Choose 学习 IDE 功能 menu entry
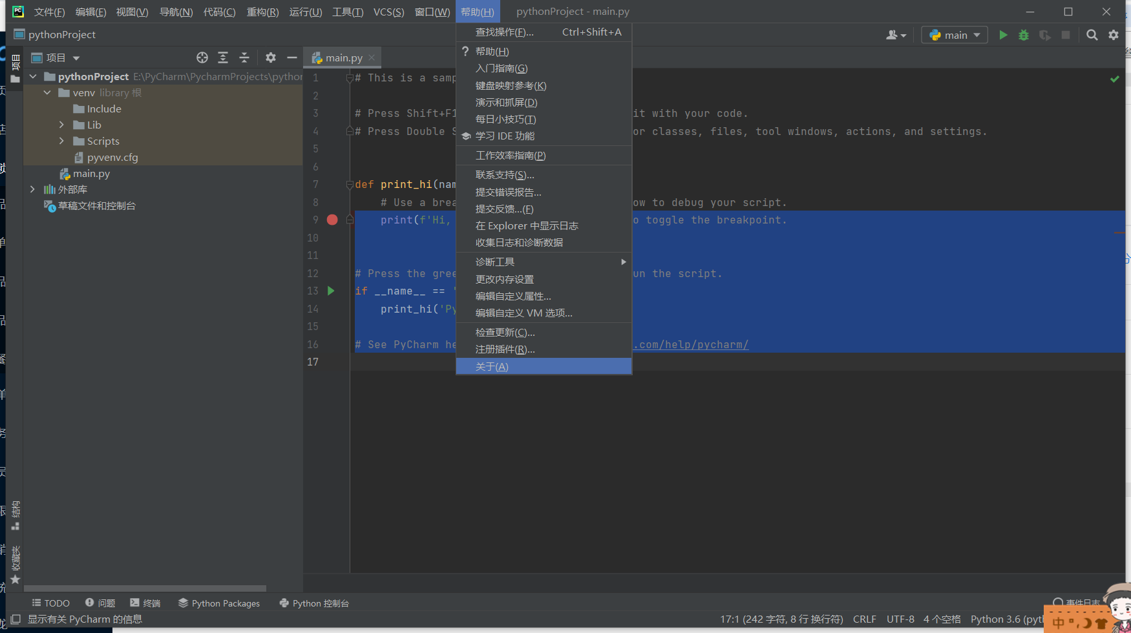This screenshot has height=633, width=1131. tap(544, 136)
